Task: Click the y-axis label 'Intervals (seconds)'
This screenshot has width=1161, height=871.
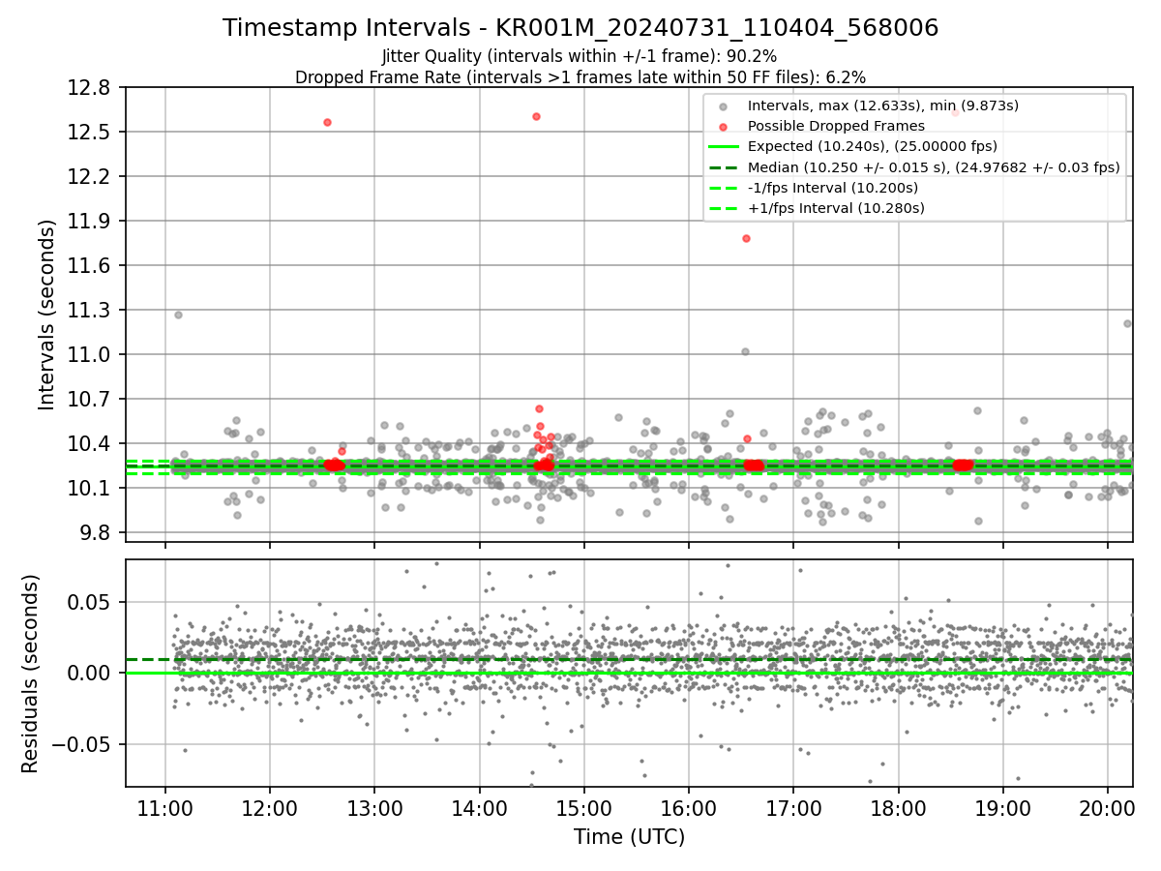Action: [x=46, y=315]
